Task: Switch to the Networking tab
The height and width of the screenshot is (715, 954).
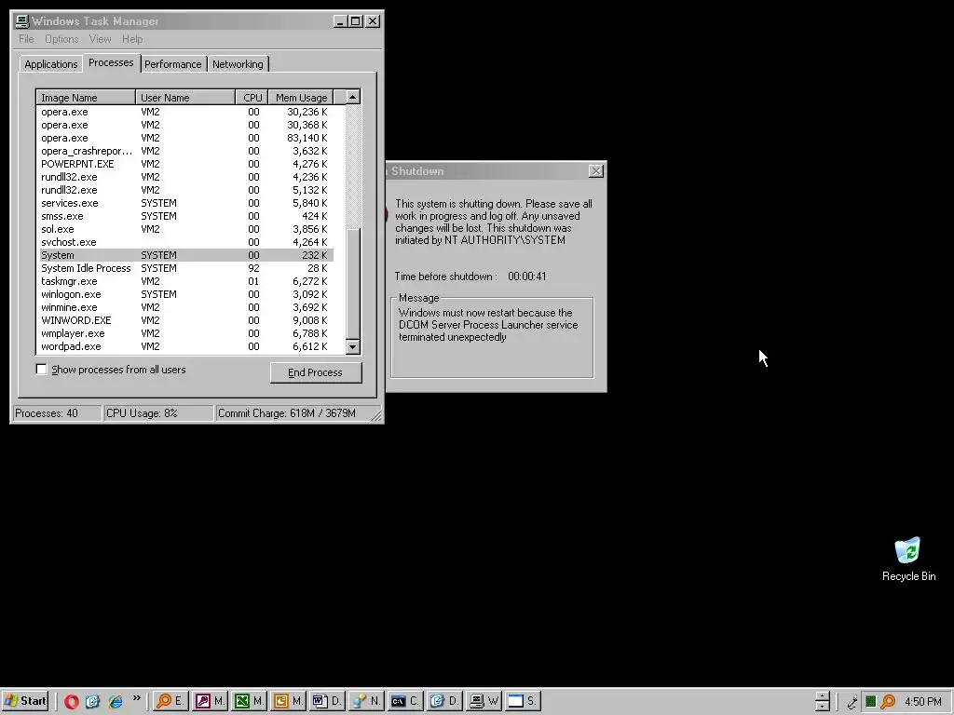Action: [238, 64]
